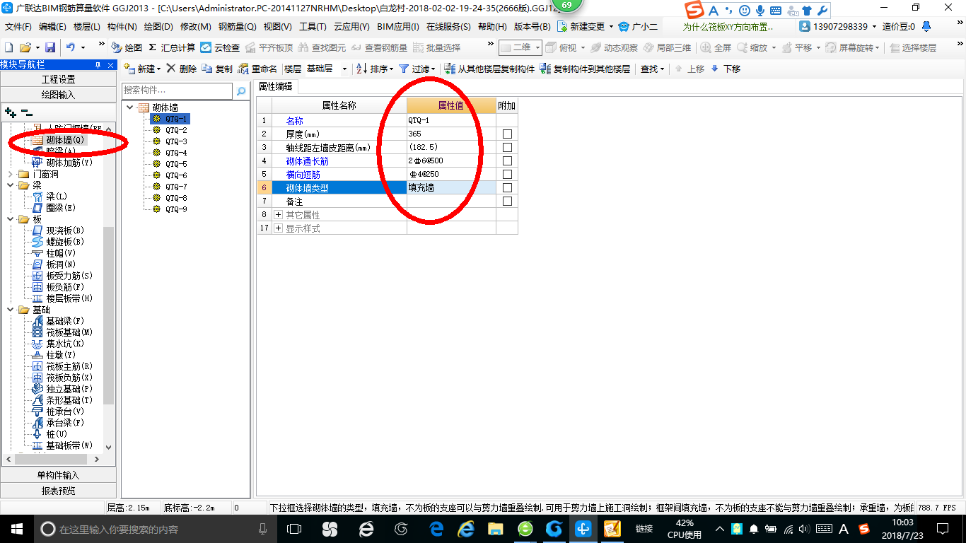
Task: Click 删除 delete button with X icon
Action: [x=182, y=69]
